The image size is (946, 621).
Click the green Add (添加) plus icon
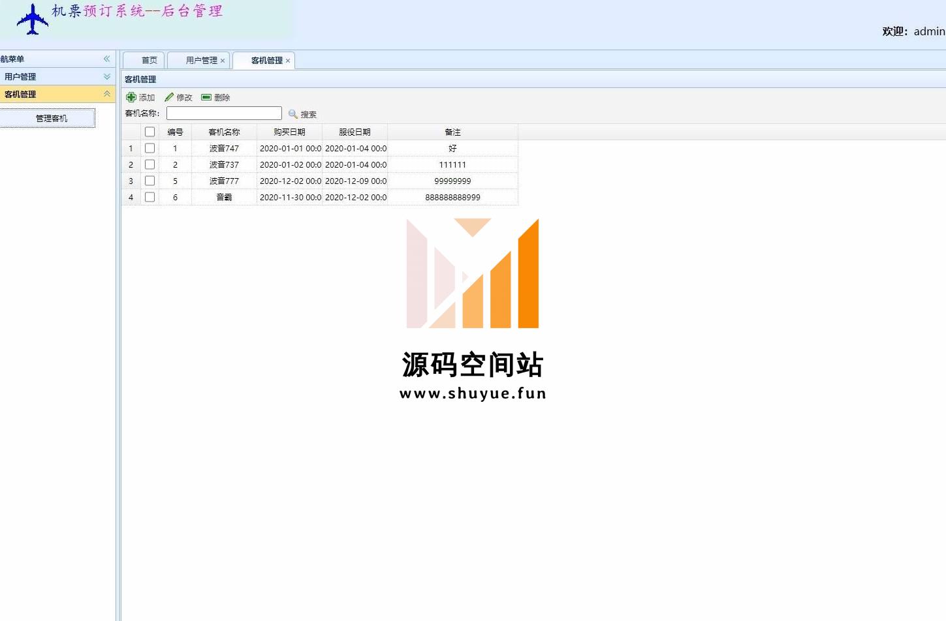click(x=131, y=97)
